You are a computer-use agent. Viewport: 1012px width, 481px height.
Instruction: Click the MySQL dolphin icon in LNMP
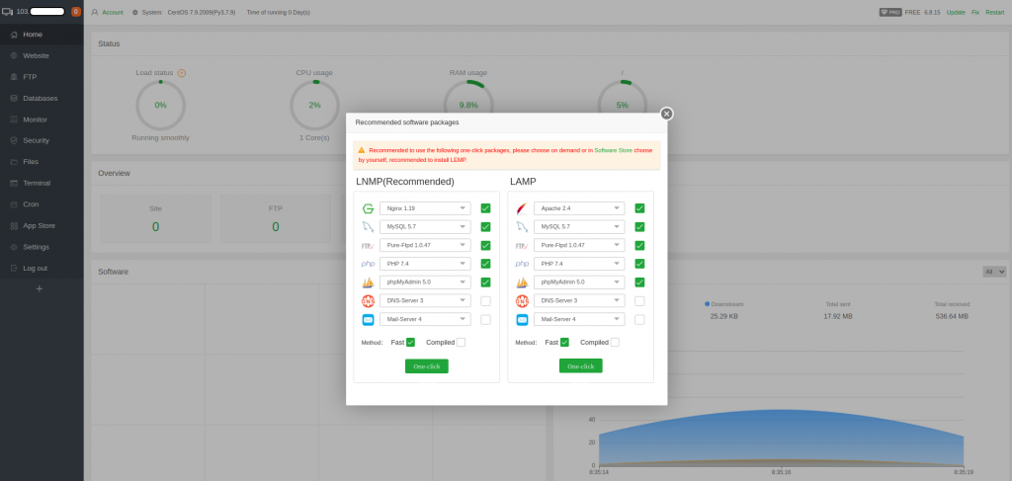pyautogui.click(x=368, y=227)
